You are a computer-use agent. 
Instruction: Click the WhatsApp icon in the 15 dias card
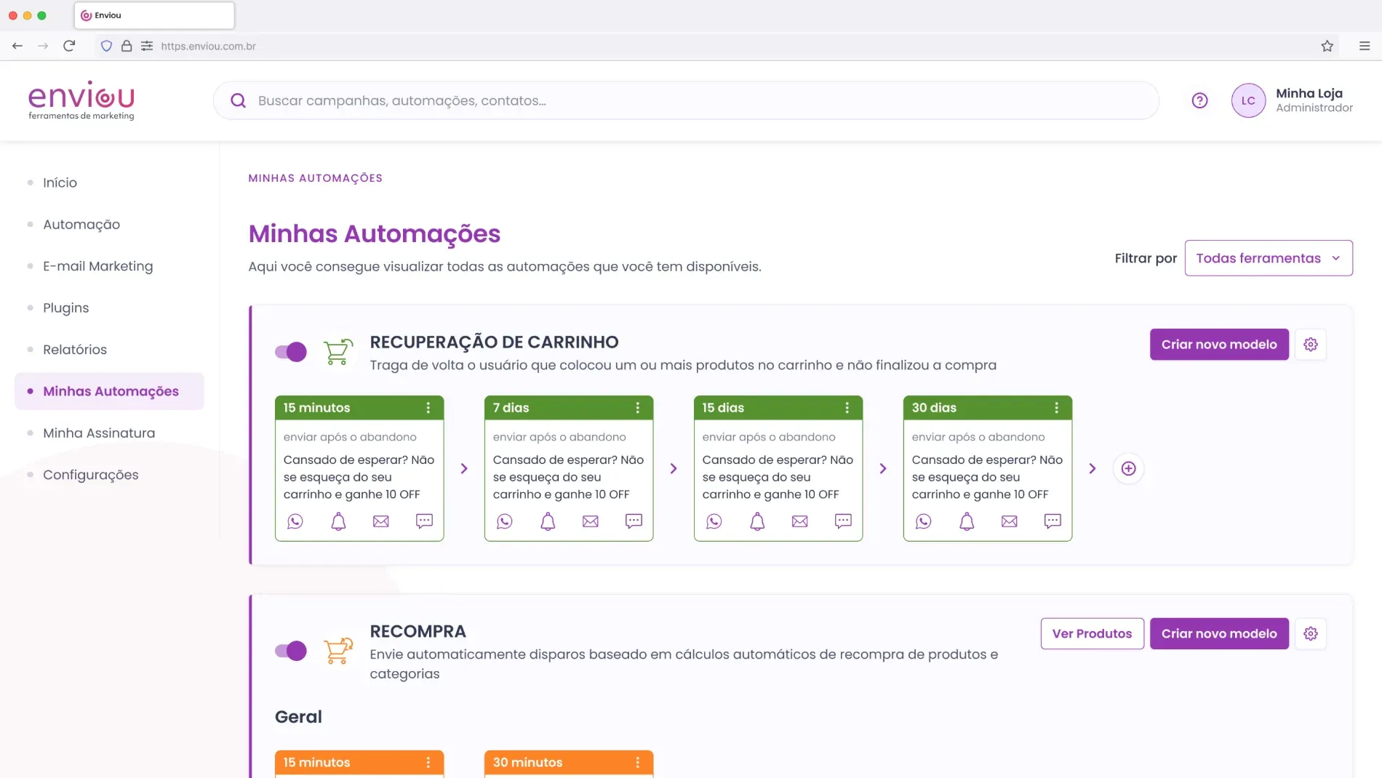[x=714, y=521]
